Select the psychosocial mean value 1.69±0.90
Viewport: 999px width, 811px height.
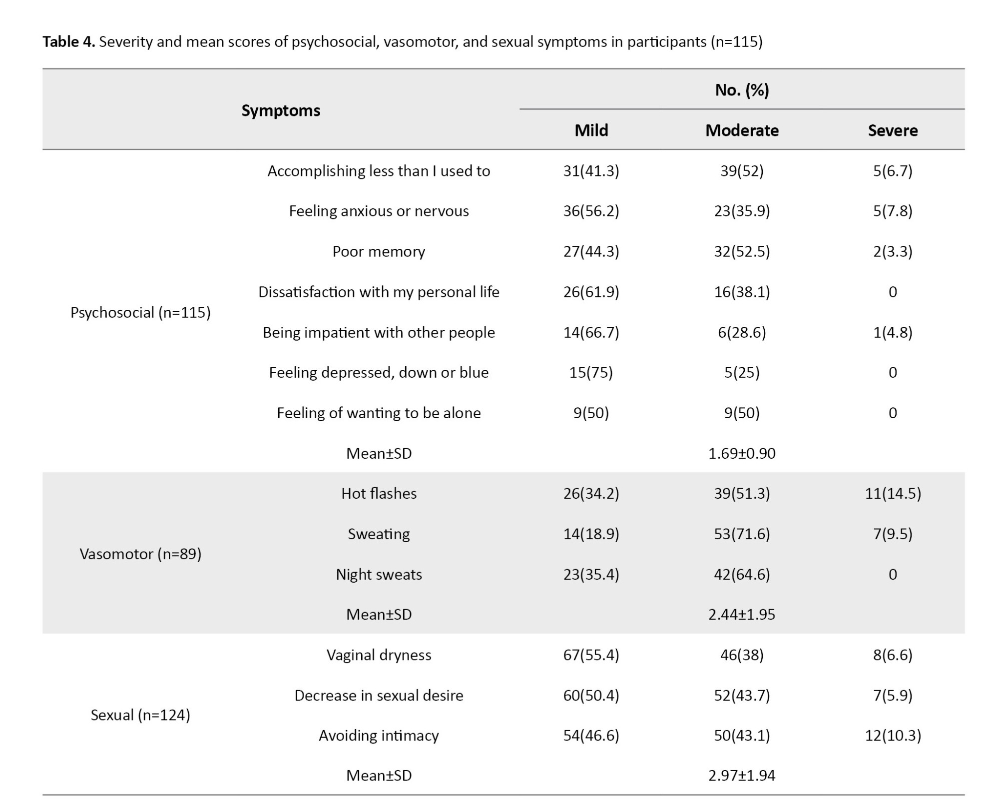point(742,453)
